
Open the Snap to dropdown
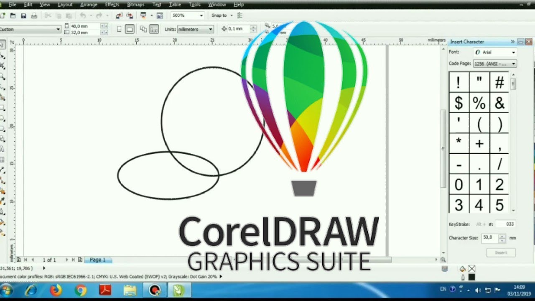coord(231,15)
